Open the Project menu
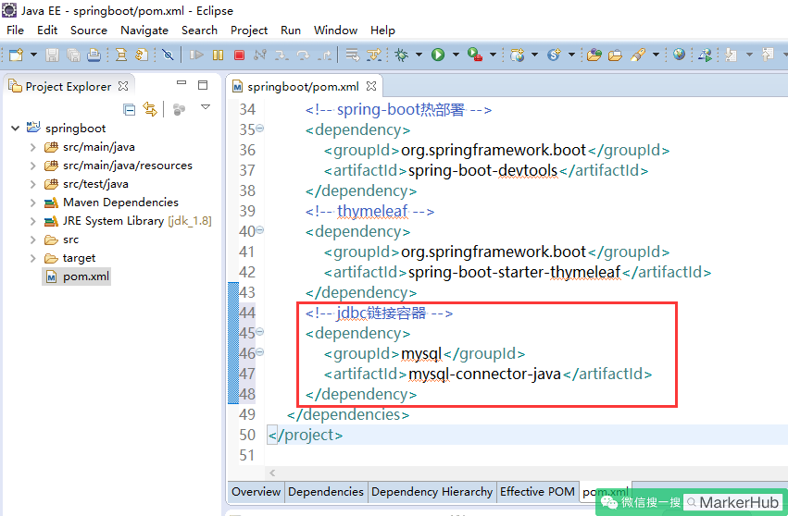 point(249,31)
